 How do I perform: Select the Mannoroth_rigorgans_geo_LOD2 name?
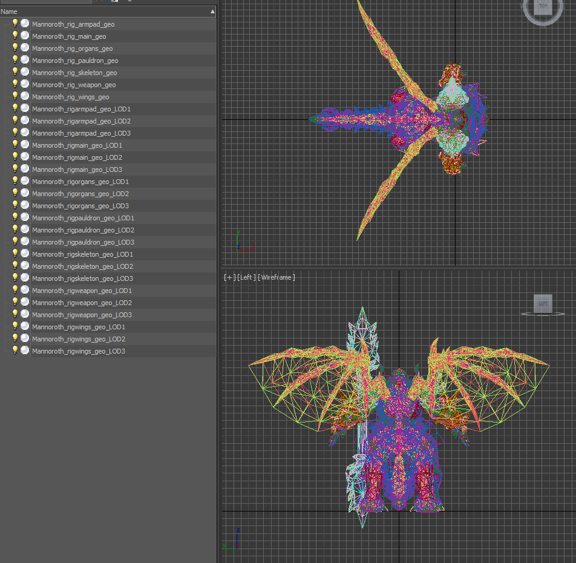(x=80, y=194)
